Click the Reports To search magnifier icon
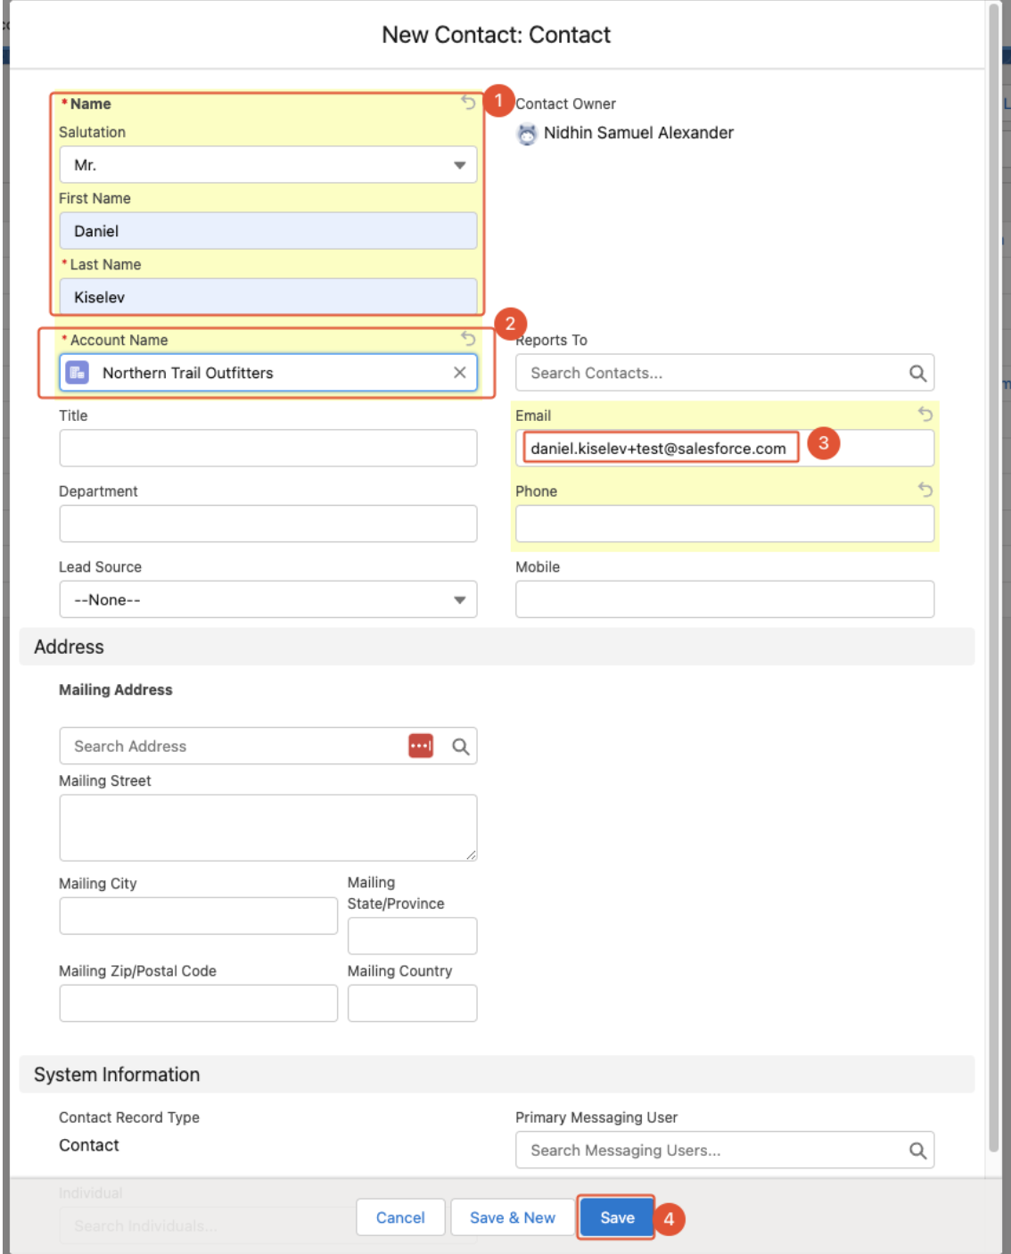This screenshot has height=1254, width=1011. pos(916,374)
